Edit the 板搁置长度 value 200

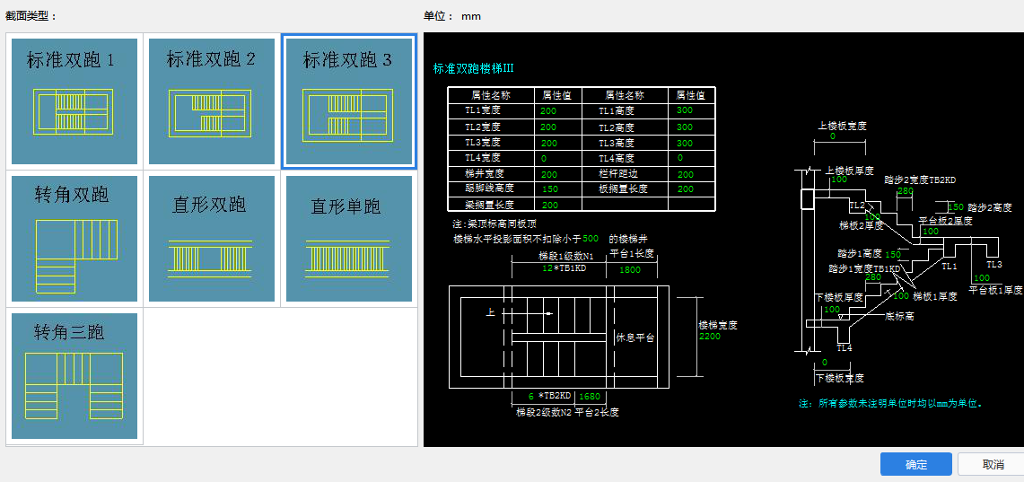685,188
